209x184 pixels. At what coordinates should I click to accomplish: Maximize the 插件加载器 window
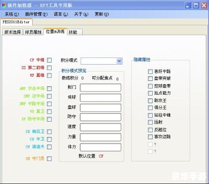point(196,5)
